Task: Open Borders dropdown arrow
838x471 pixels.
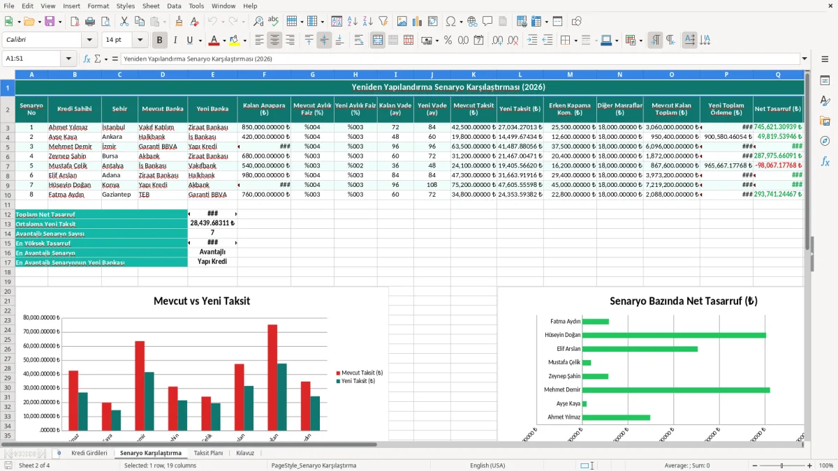Action: (x=575, y=40)
